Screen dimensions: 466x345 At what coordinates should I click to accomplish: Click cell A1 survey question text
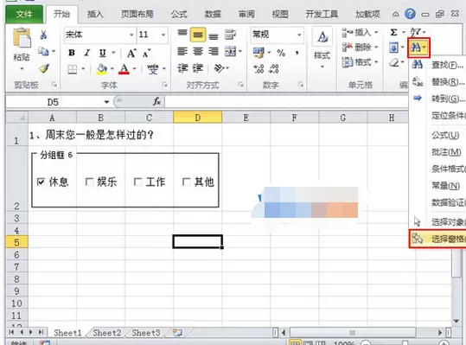click(x=92, y=135)
